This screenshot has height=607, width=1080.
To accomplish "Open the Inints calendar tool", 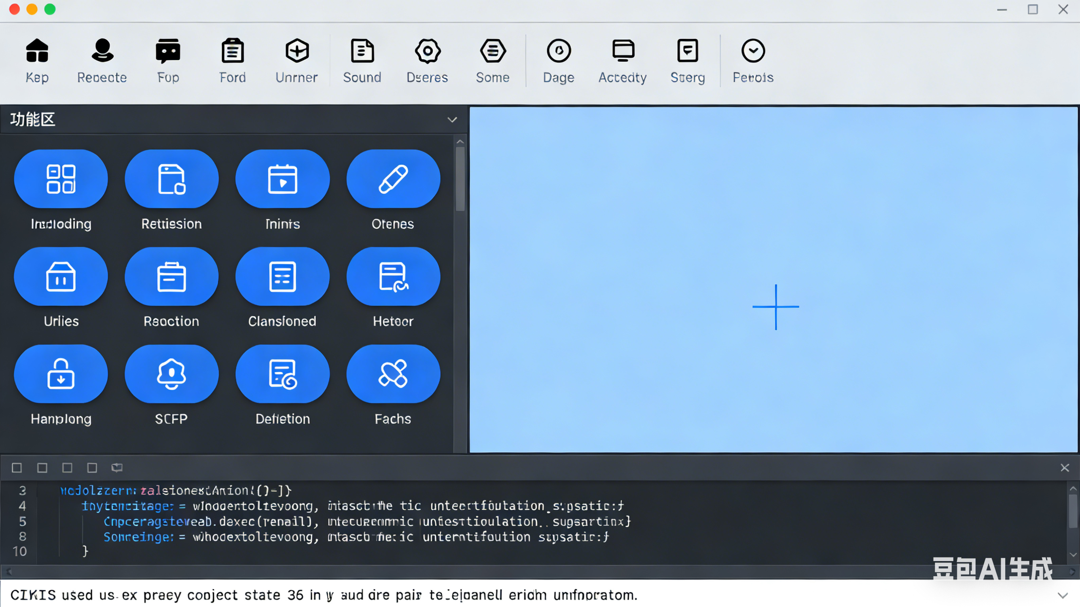I will (282, 179).
